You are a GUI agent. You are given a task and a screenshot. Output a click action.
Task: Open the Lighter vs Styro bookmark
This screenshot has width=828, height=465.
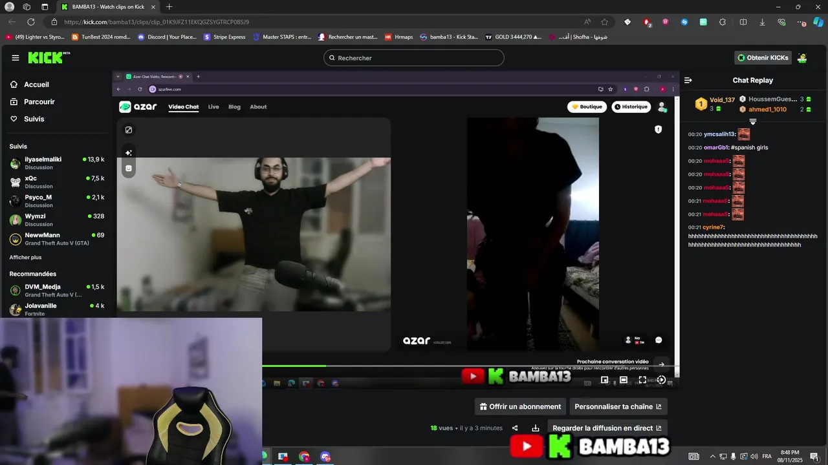click(x=35, y=37)
